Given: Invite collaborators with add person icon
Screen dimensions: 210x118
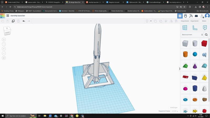Looking at the screenshot, I should click(x=202, y=16).
